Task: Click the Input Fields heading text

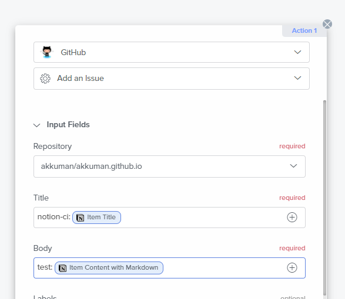Action: point(68,125)
